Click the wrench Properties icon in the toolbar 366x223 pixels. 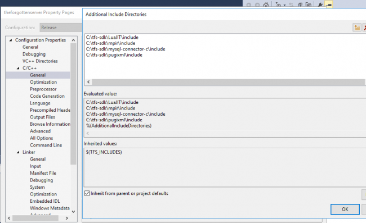coord(320,4)
